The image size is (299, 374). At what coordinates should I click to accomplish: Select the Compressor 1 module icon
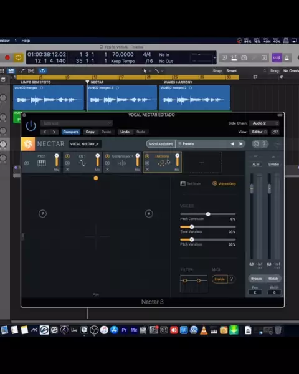[x=122, y=163]
